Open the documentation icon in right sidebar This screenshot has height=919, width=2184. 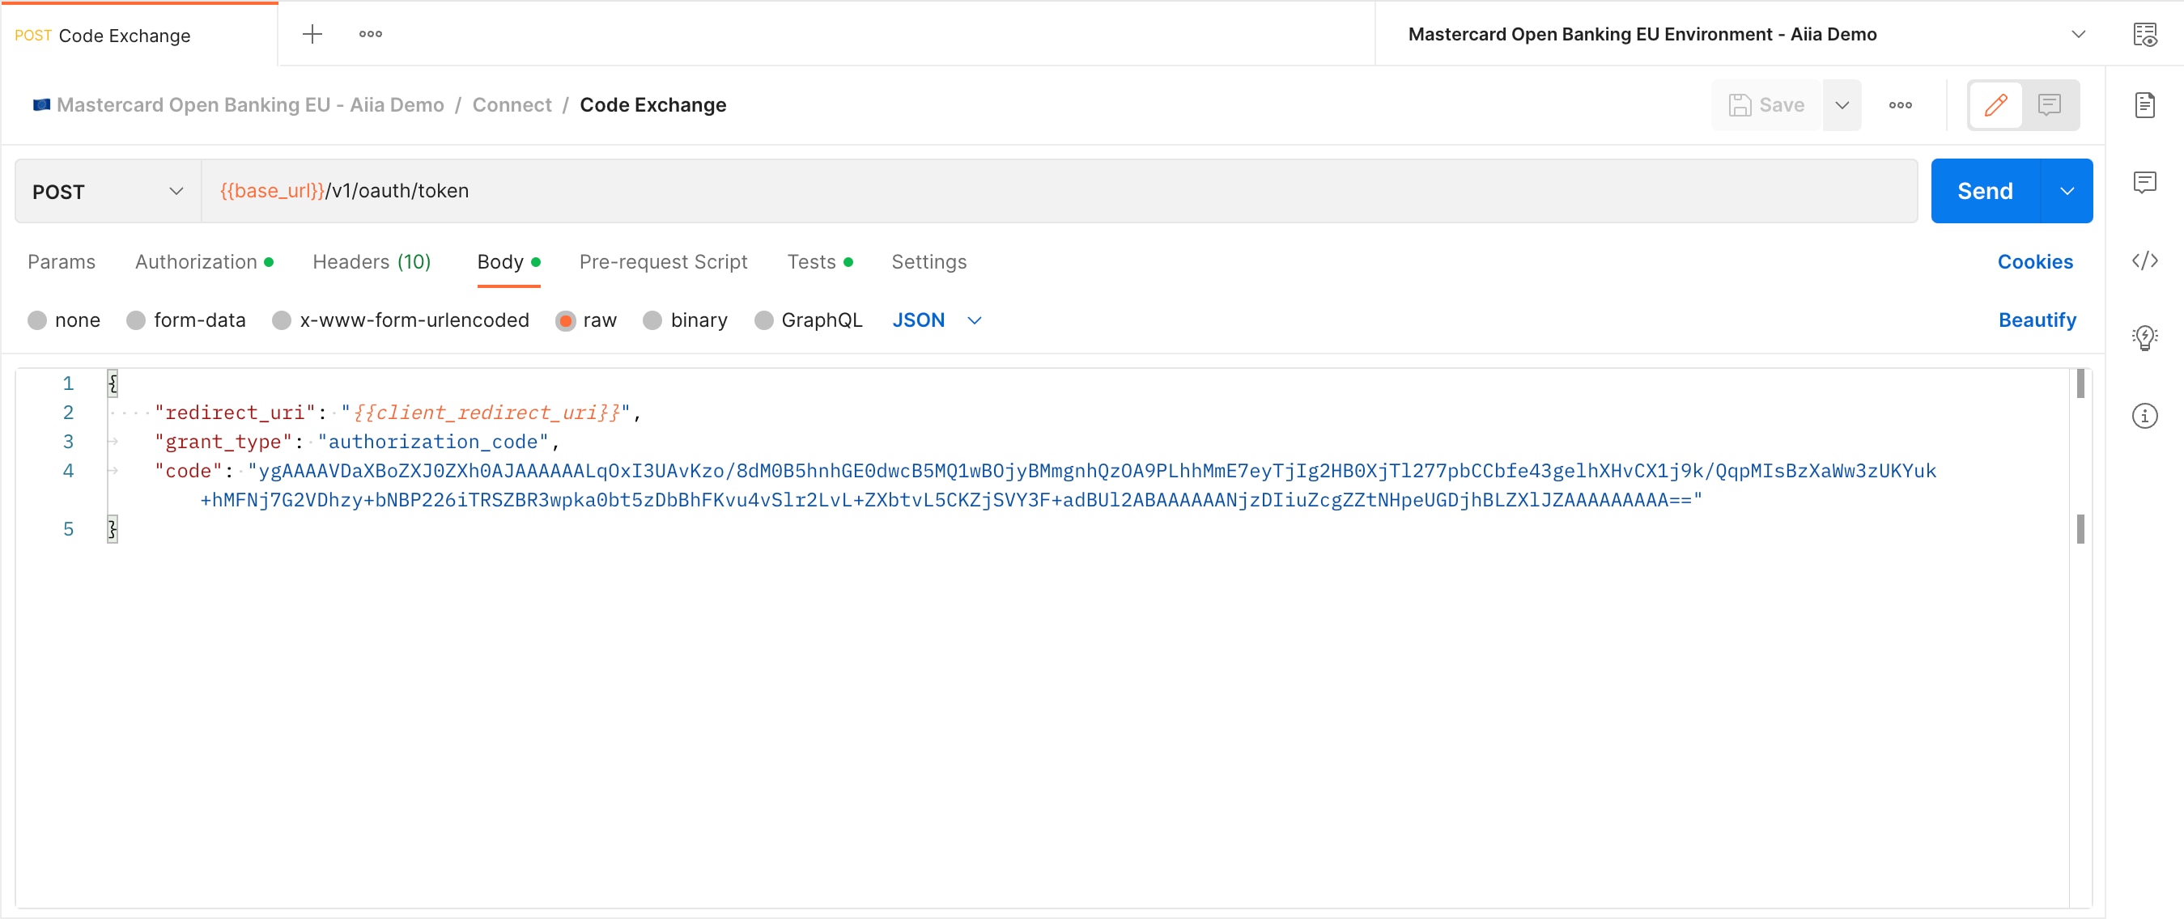pyautogui.click(x=2144, y=105)
